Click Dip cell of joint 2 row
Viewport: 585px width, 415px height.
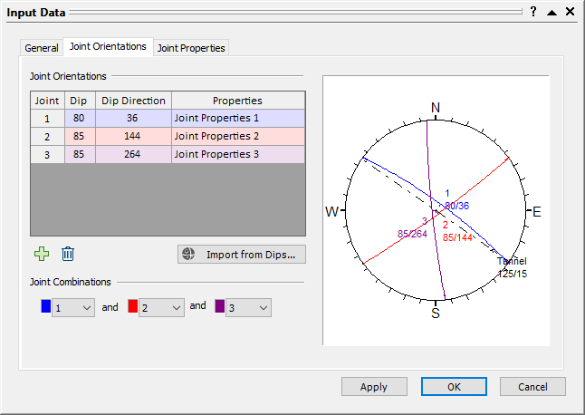tap(80, 136)
